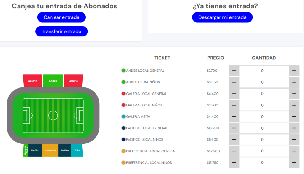Click the teal dot beside Galeria Visita

pos(123,117)
